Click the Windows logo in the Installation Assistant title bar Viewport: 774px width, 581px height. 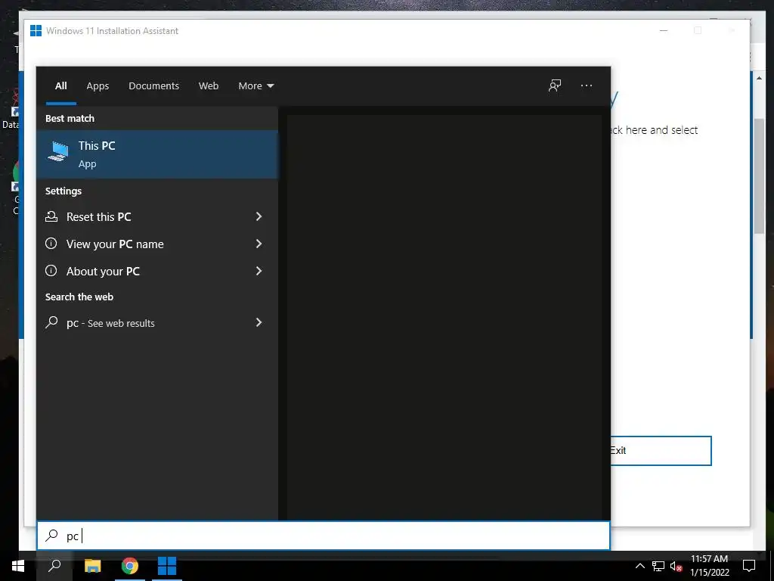coord(36,30)
